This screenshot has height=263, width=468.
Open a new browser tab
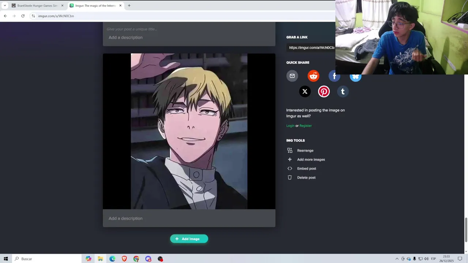[129, 5]
